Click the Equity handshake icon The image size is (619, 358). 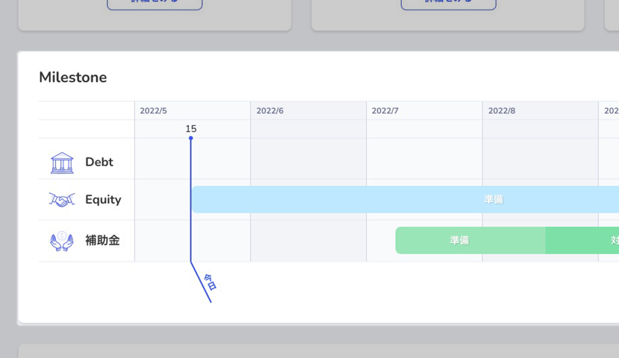point(62,199)
